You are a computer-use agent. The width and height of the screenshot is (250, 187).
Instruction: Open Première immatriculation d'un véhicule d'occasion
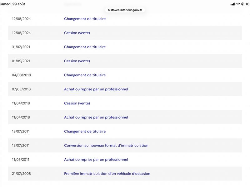click(x=107, y=174)
